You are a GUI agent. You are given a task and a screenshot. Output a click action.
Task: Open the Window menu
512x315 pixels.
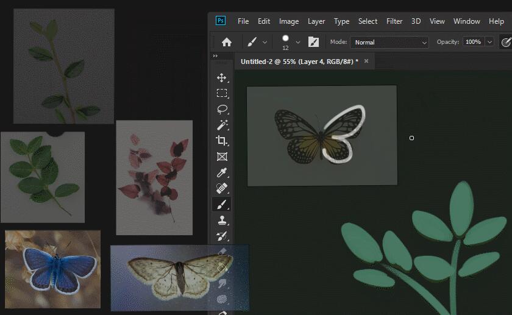[x=467, y=21]
